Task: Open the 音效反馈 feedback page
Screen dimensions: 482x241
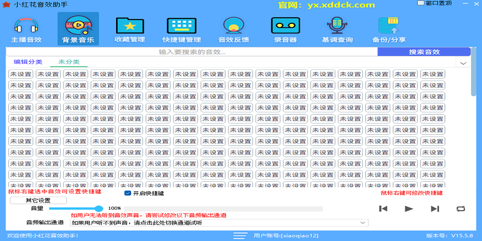Action: coord(233,29)
